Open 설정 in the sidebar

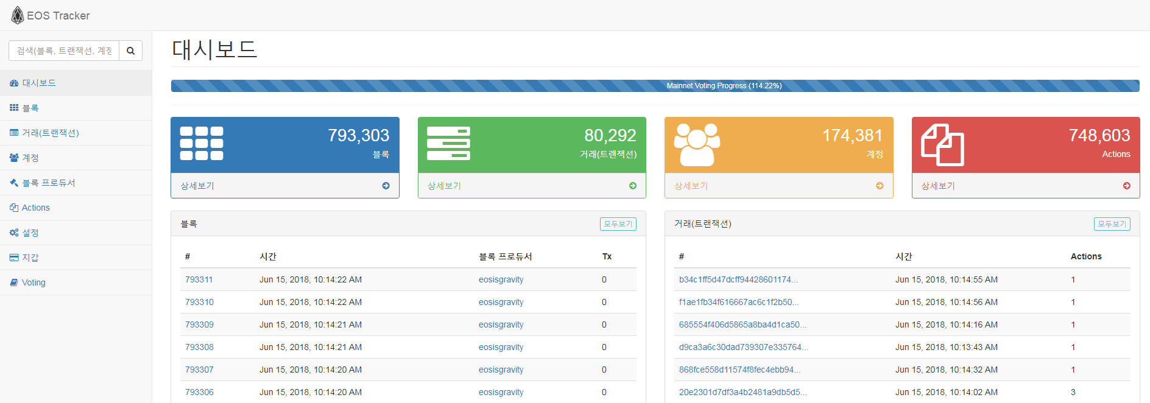pyautogui.click(x=76, y=233)
